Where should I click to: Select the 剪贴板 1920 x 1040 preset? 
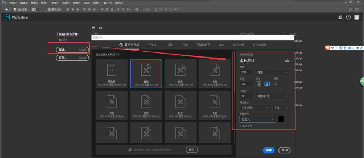pyautogui.click(x=112, y=74)
